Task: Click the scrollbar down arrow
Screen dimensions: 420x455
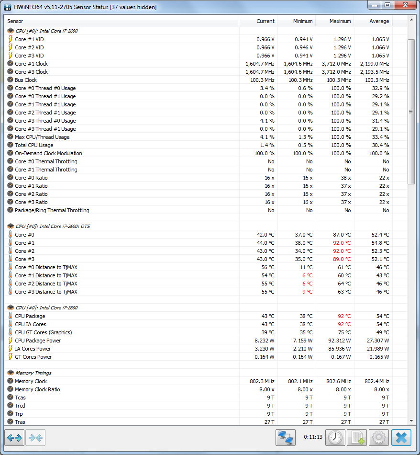Action: pos(411,421)
